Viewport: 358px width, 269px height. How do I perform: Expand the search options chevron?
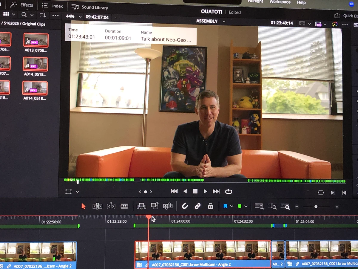tap(32, 15)
